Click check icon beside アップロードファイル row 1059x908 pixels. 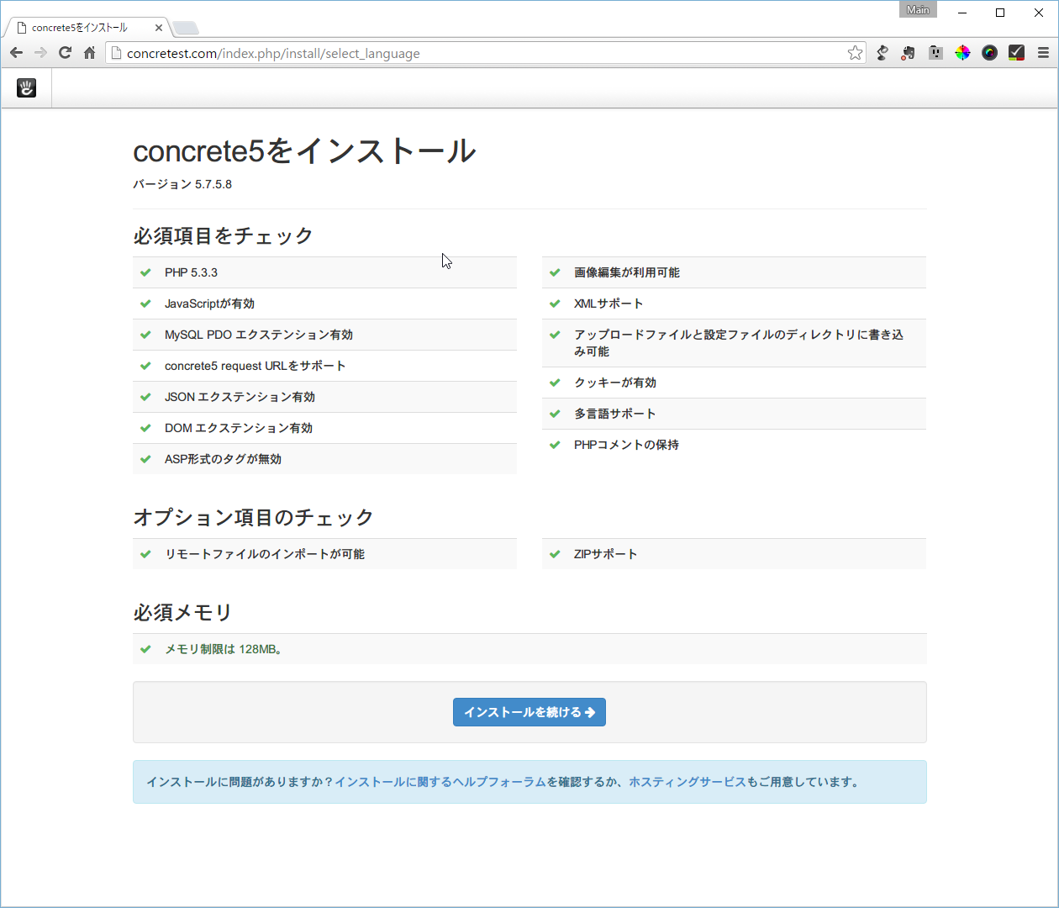pos(555,335)
